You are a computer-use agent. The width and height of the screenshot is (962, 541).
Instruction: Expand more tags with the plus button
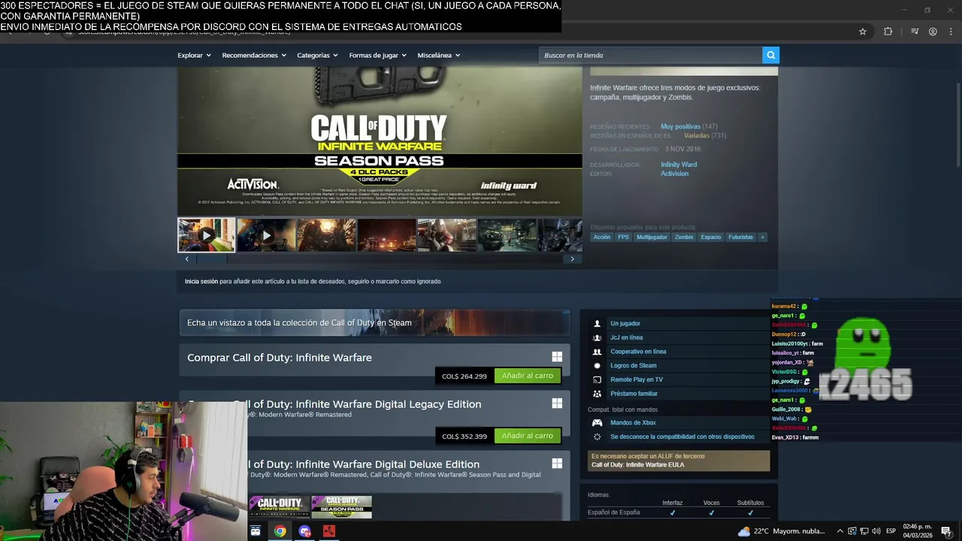coord(762,237)
